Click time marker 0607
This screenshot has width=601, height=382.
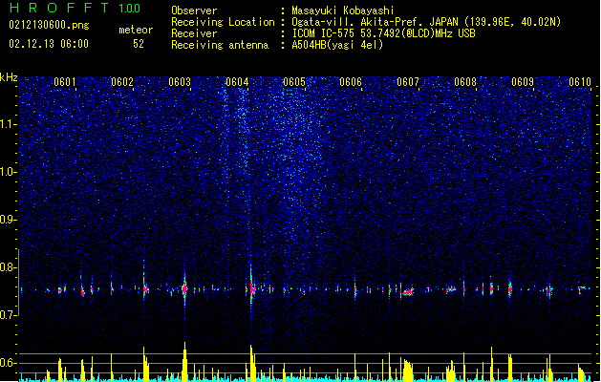coord(408,82)
